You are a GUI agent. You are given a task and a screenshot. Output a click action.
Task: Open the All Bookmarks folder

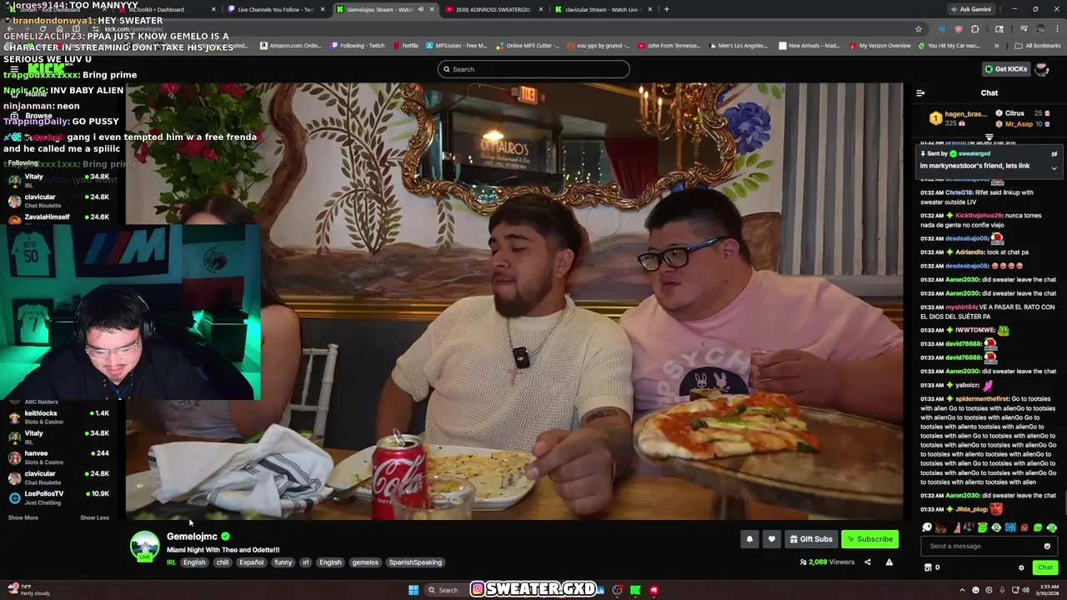(x=1038, y=46)
